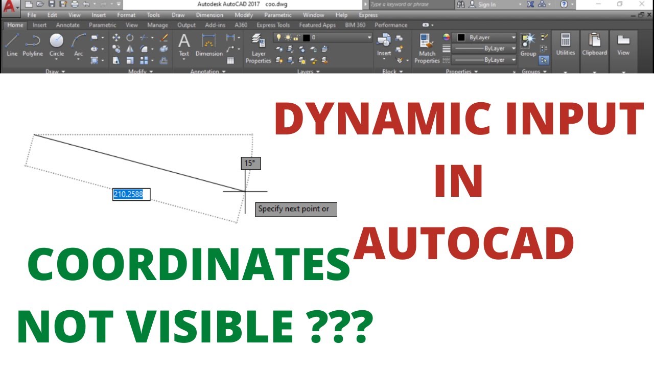This screenshot has height=368, width=654.
Task: Open the Help question mark icon
Action: pos(564,5)
